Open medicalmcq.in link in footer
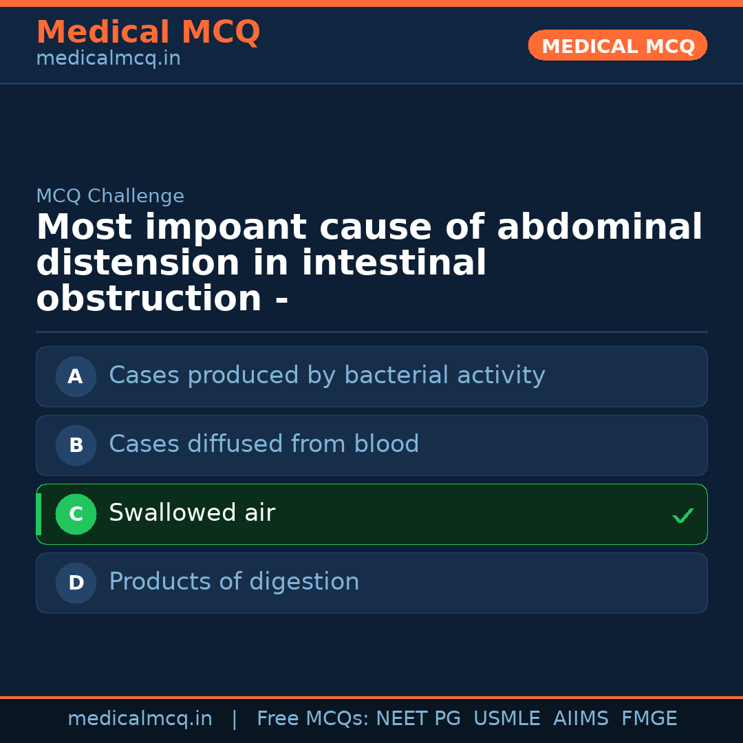Image resolution: width=743 pixels, height=743 pixels. 140,719
